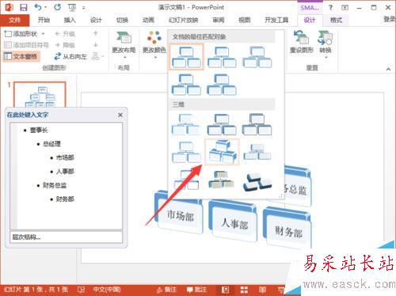This screenshot has width=396, height=296.
Task: Choose the first 3D style under 三维
Action: pyautogui.click(x=186, y=124)
